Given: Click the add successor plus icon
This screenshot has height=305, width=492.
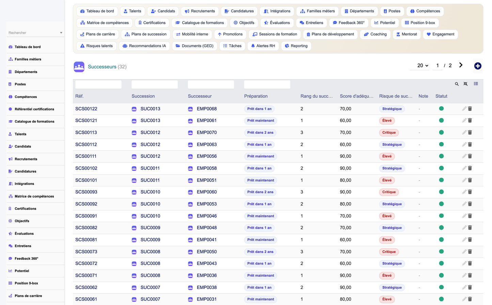Looking at the screenshot, I should [x=478, y=66].
